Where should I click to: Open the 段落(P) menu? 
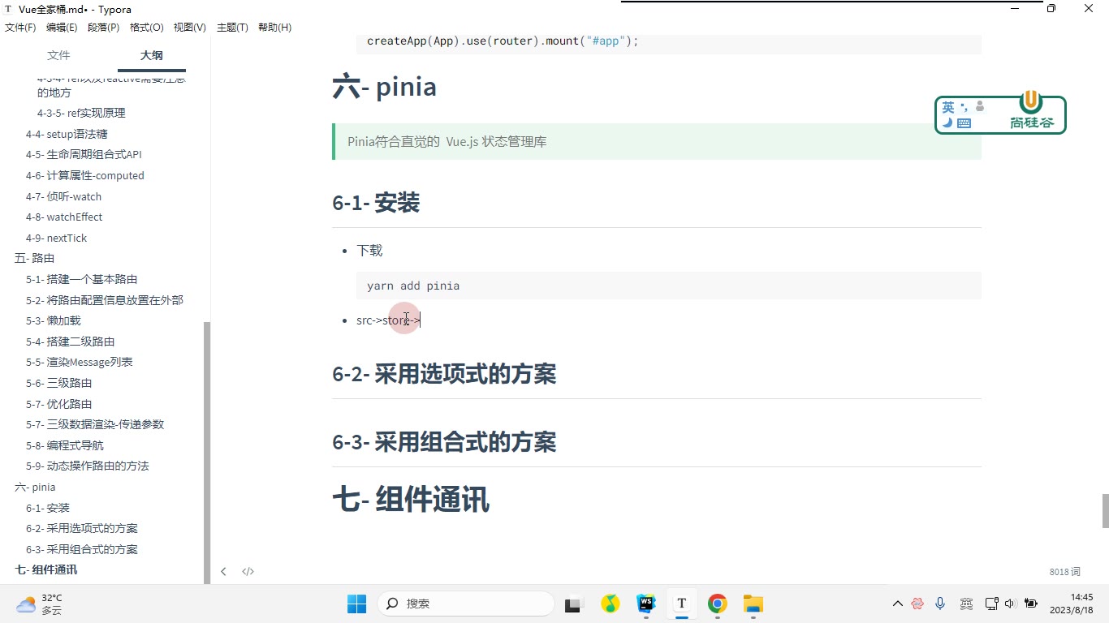coord(103,28)
